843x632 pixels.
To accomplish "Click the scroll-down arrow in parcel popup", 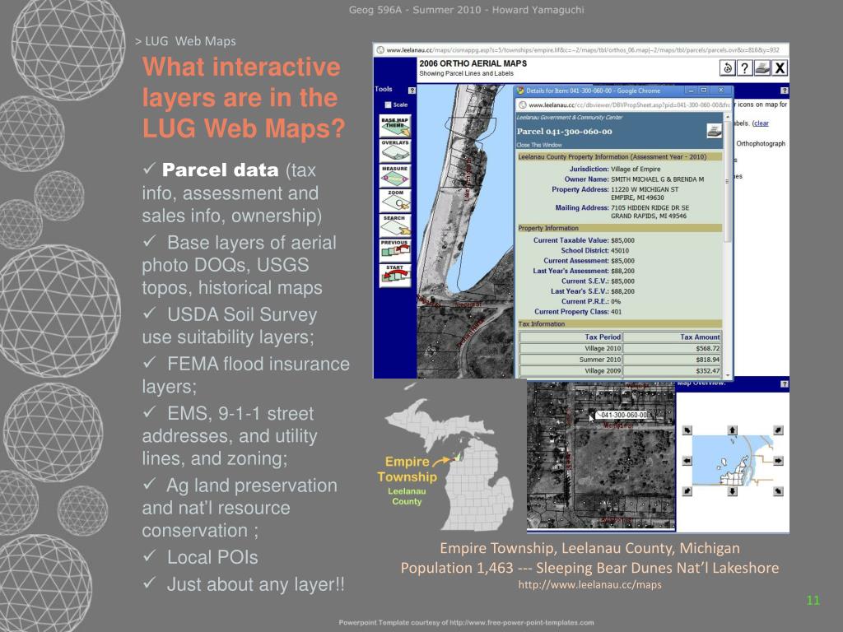I will 728,375.
